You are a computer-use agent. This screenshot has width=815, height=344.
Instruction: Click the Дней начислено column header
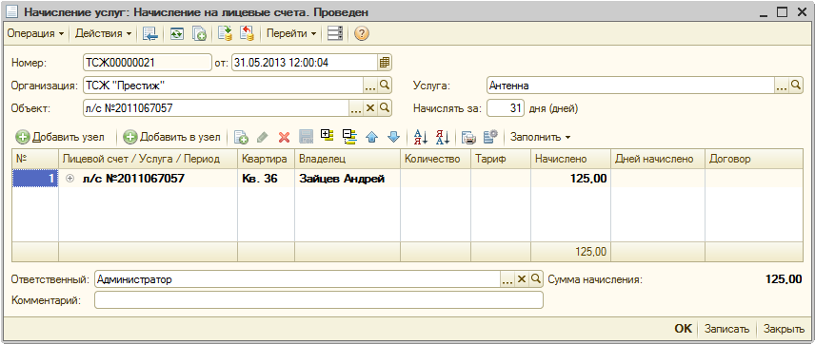coord(658,159)
